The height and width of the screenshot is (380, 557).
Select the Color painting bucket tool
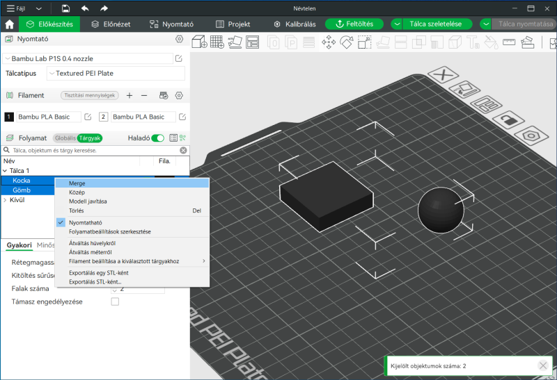[492, 42]
